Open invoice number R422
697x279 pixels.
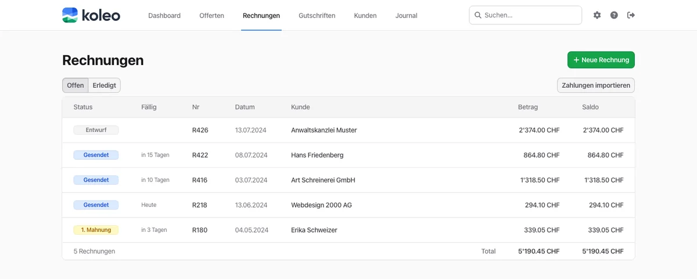pyautogui.click(x=200, y=155)
